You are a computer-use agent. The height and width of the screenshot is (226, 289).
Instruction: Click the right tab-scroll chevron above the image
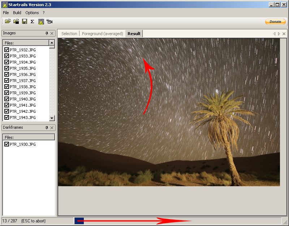(279, 34)
